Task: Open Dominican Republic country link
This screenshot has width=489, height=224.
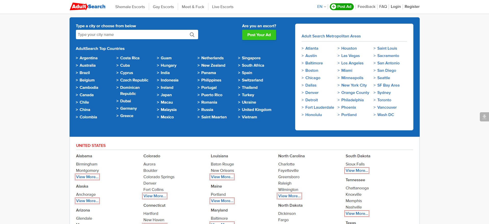Action: coord(130,91)
